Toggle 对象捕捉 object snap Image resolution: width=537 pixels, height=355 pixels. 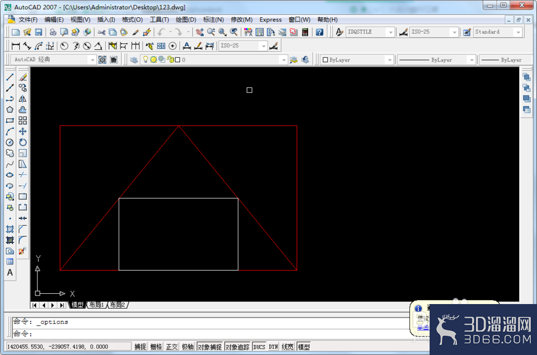(209, 347)
